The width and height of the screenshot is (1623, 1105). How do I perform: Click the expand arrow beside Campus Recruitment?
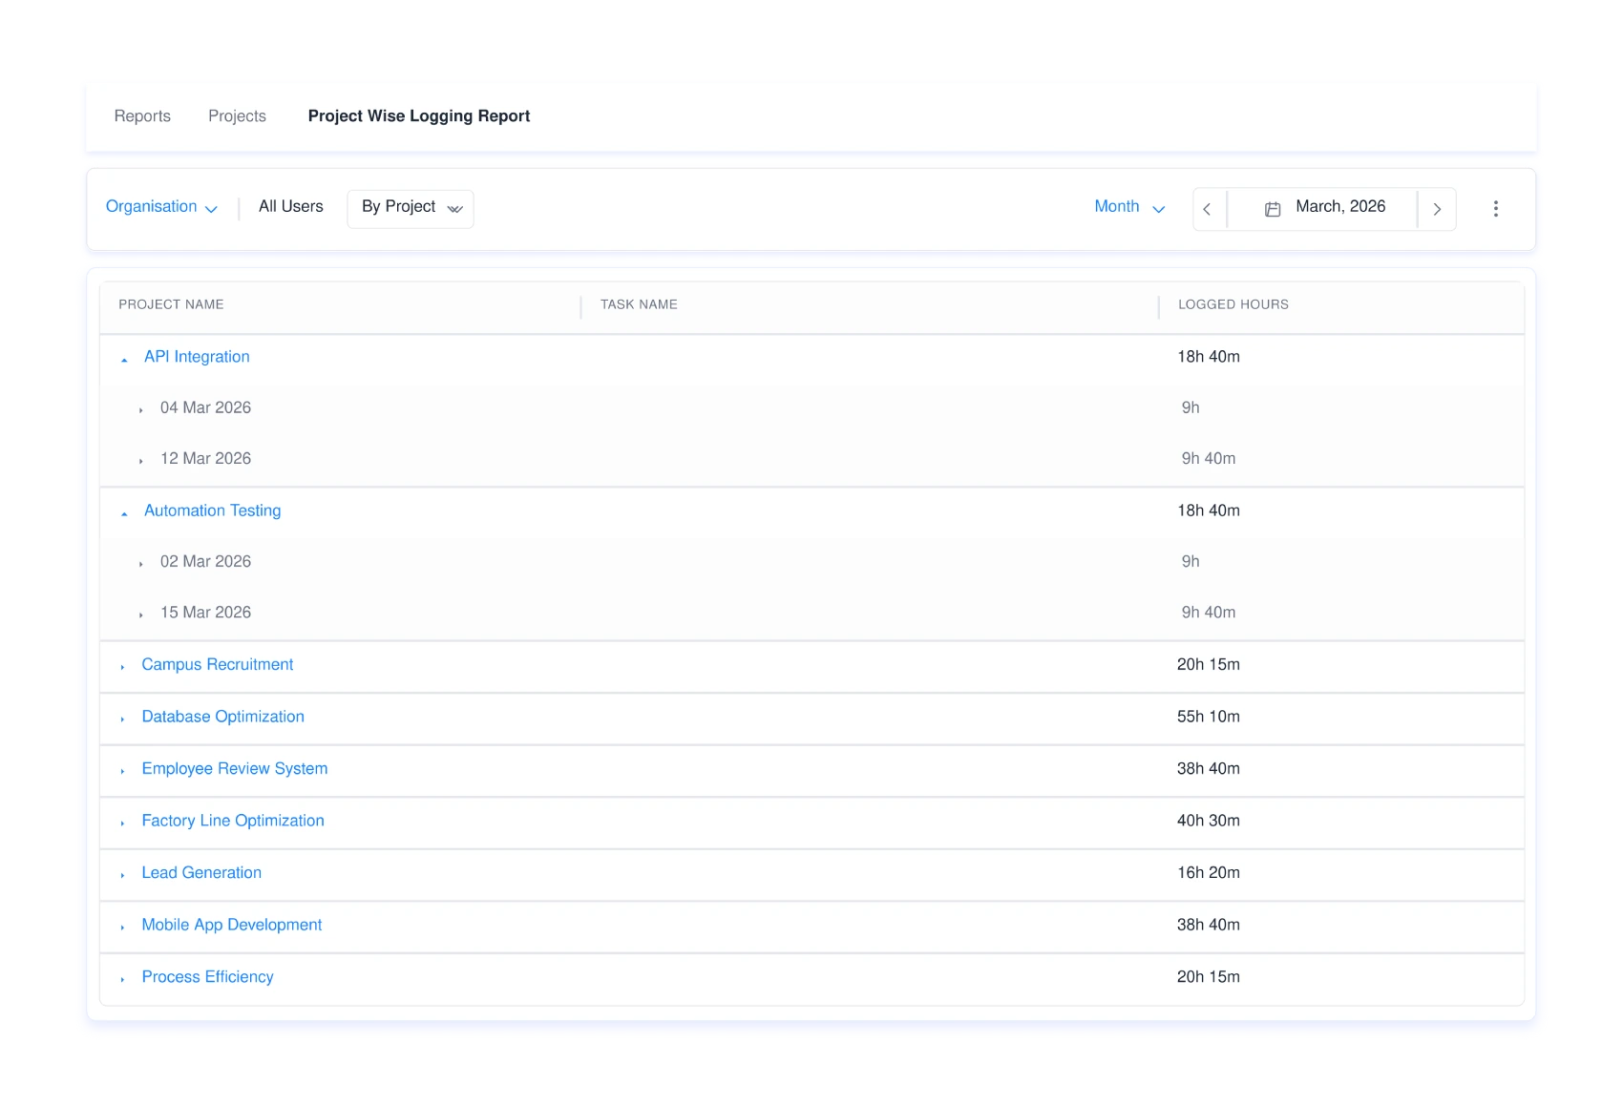[122, 666]
